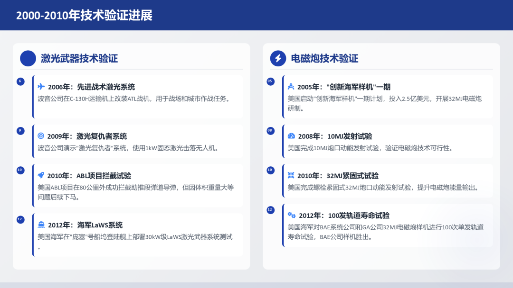Toggle the timeline badge numbered 05
Screen dimensions: 513x288
pos(270,81)
